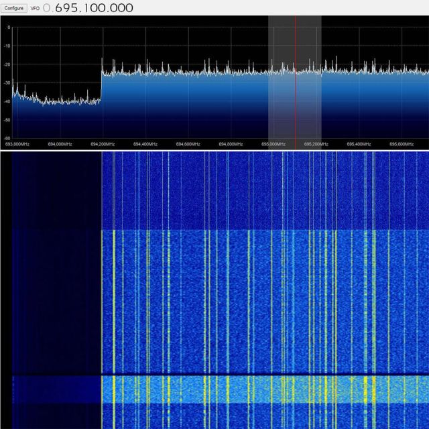Image resolution: width=429 pixels, height=429 pixels.
Task: Click the 695,000MHz frequency axis label
Action: [274, 143]
